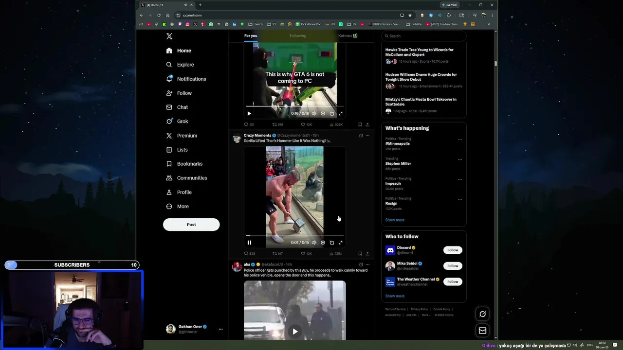The image size is (623, 350).
Task: Open more options for #Minneapolis trend
Action: (460, 140)
